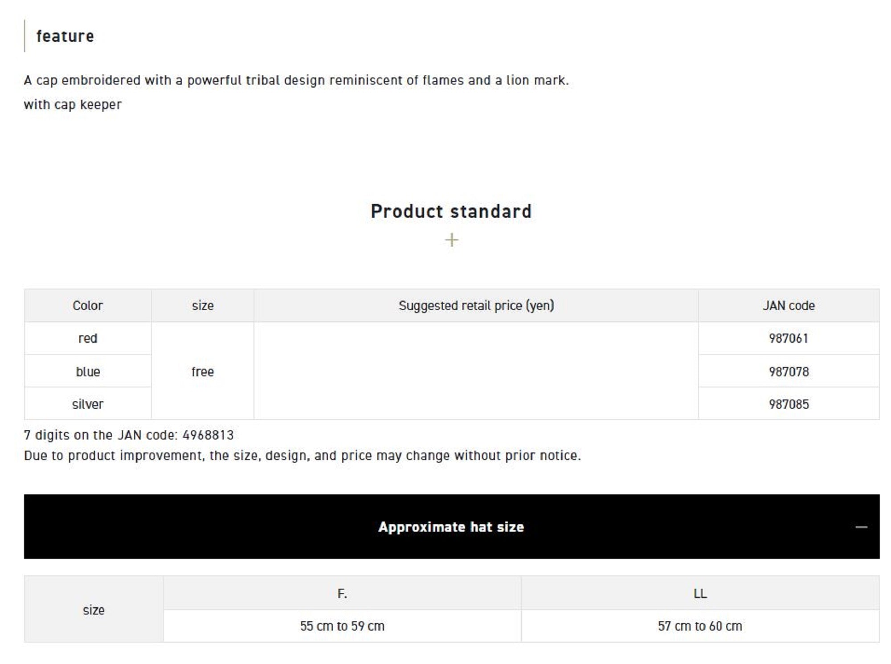Click the LL size header
This screenshot has width=891, height=664.
coord(700,593)
